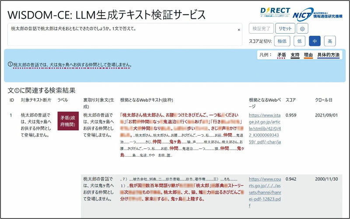
Task: Click the NICT logo
Action: 317,14
